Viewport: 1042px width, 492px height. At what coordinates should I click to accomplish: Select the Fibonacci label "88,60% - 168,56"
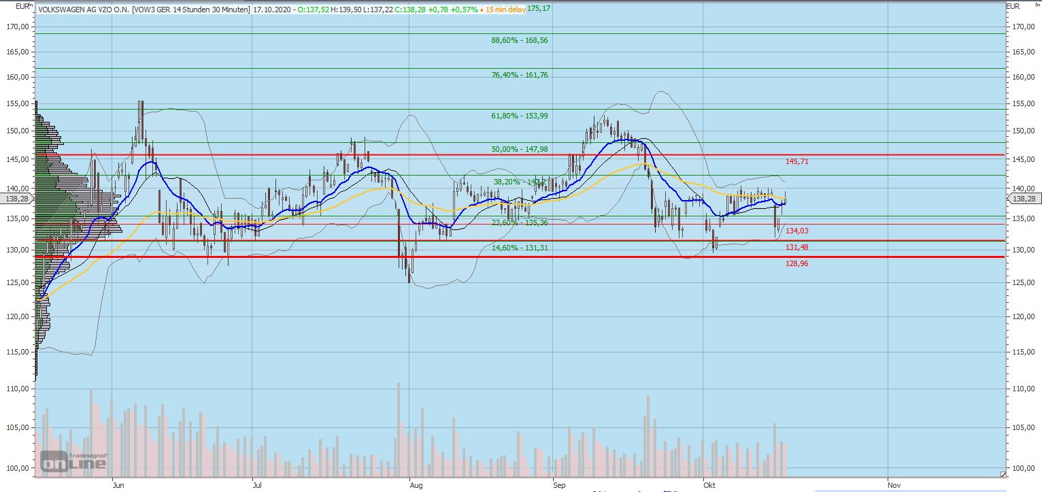click(x=520, y=40)
